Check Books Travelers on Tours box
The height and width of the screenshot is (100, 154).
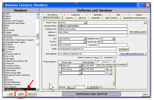101,58
